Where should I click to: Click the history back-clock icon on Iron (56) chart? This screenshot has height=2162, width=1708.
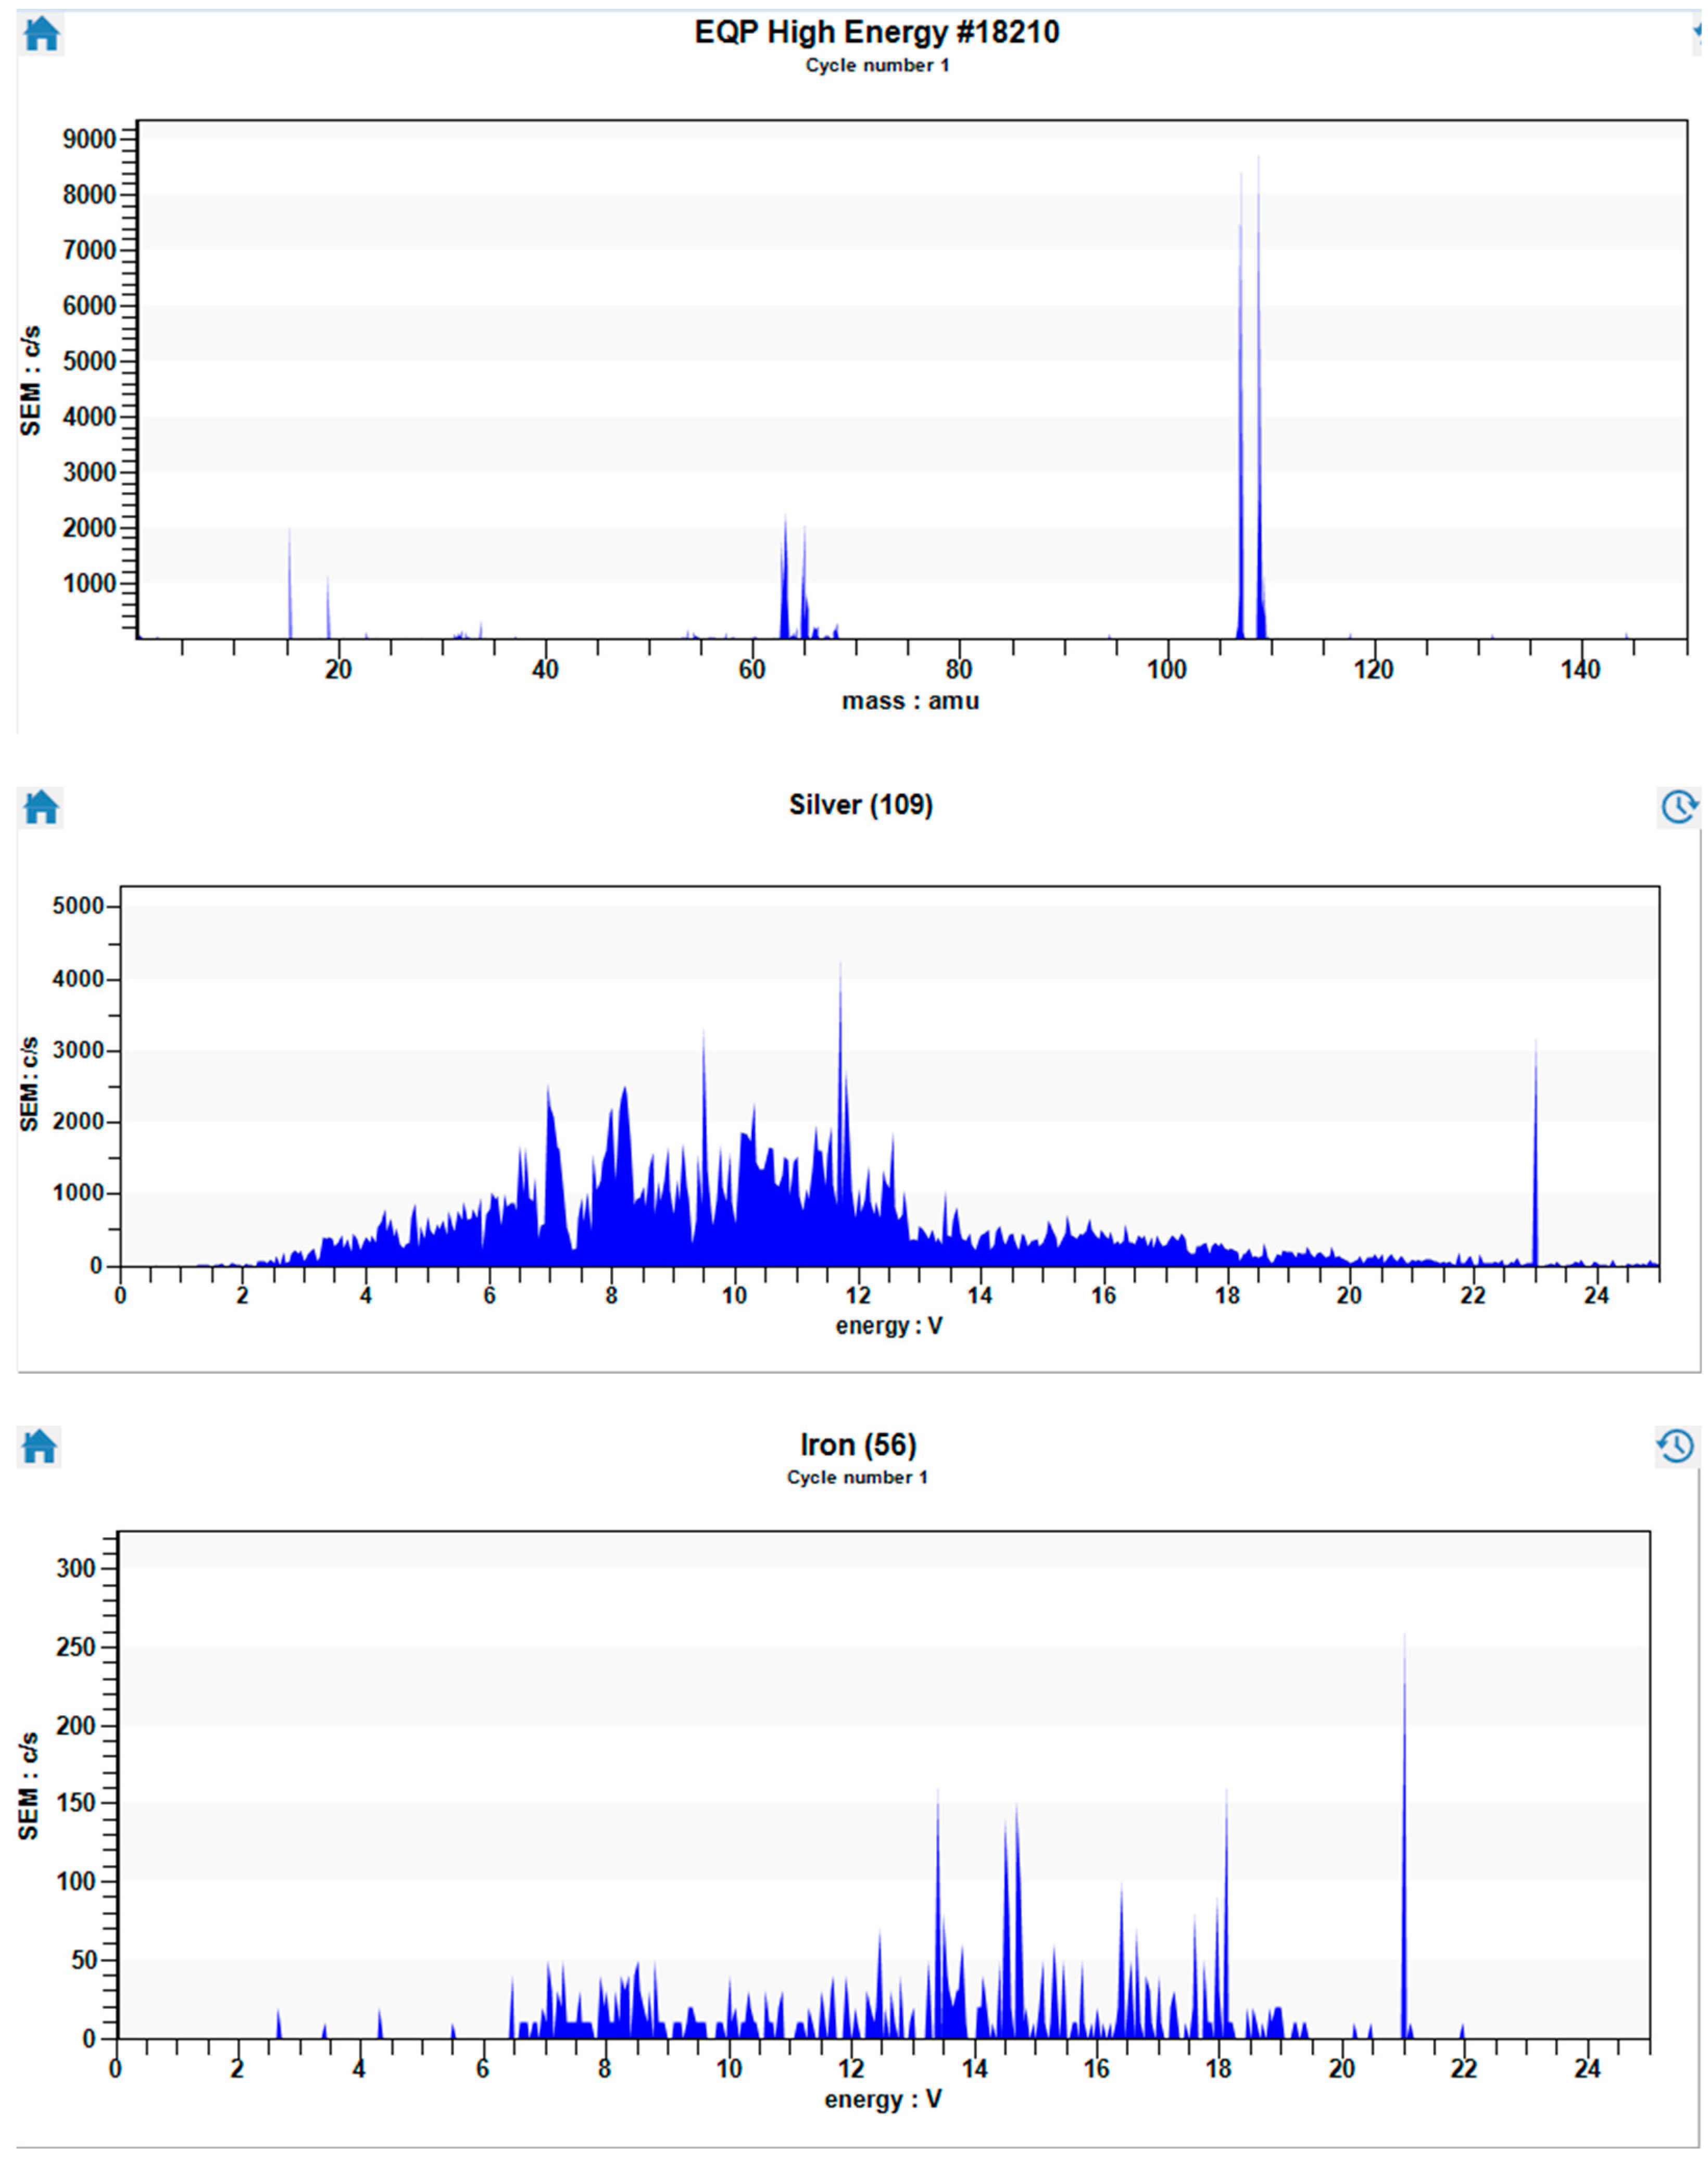[1676, 1446]
